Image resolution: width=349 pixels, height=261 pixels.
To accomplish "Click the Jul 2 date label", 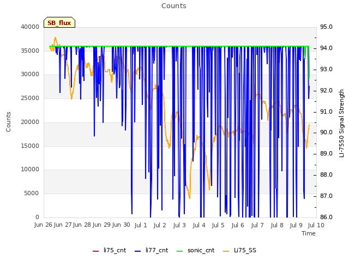I will 160,225.
